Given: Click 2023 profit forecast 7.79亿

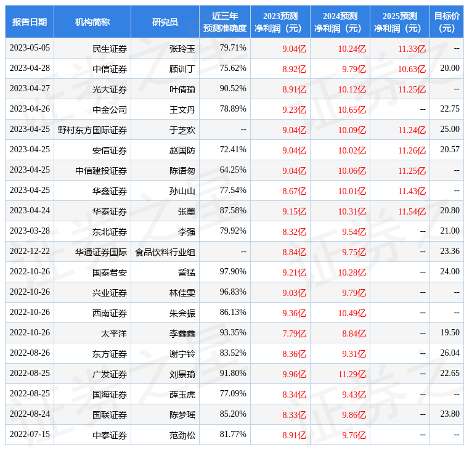Looking at the screenshot, I should pos(294,333).
